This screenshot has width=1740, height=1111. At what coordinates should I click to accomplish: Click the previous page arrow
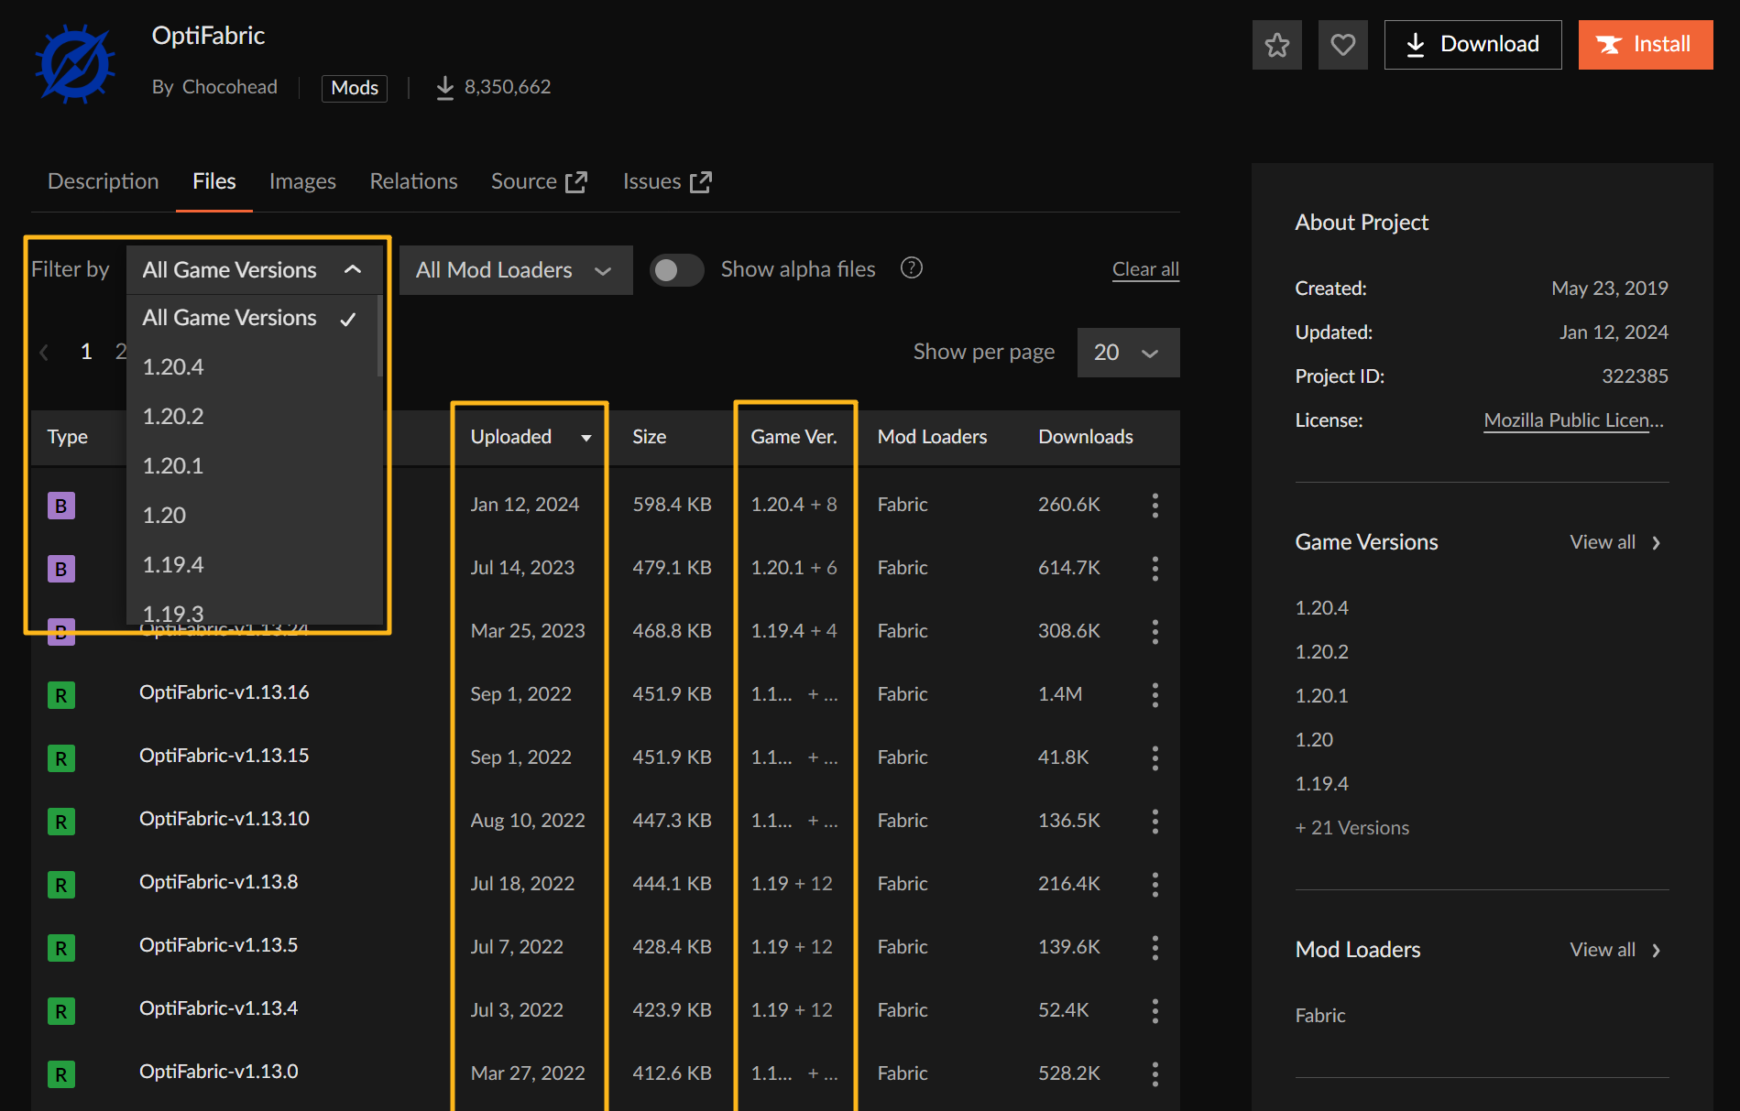(x=44, y=353)
